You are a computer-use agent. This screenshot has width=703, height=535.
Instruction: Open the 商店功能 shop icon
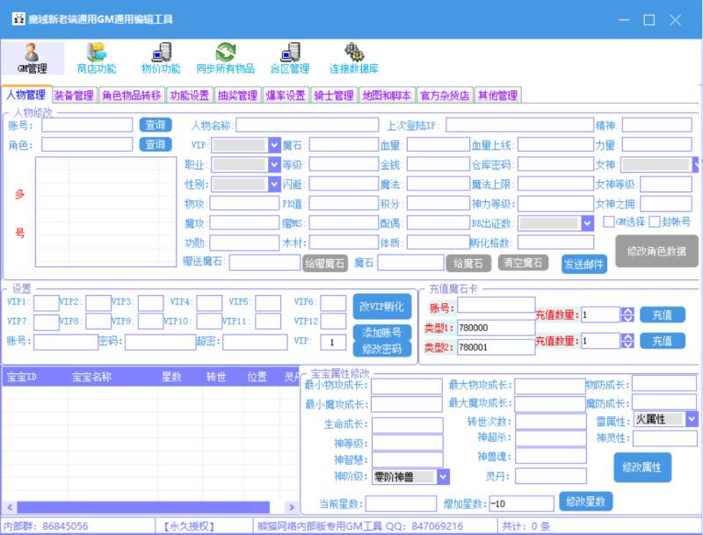tap(97, 58)
